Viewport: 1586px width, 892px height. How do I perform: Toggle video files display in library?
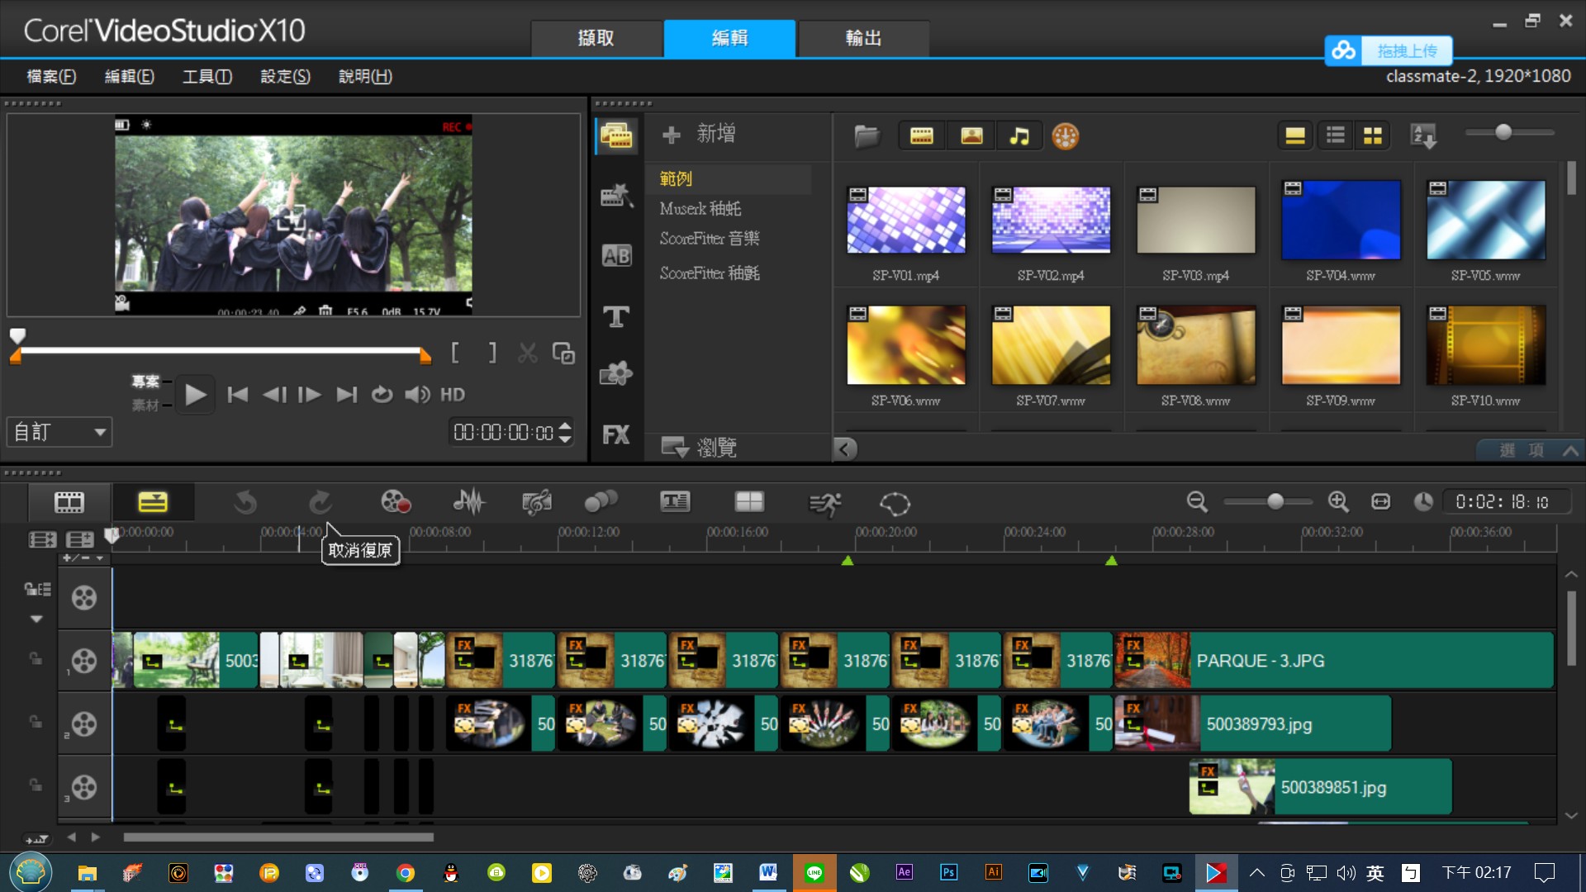921,136
